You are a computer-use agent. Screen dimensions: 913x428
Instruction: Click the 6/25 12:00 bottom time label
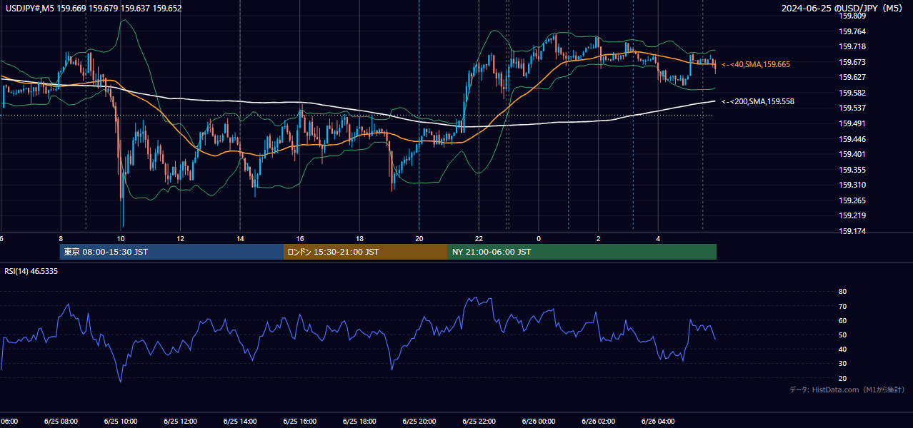181,421
